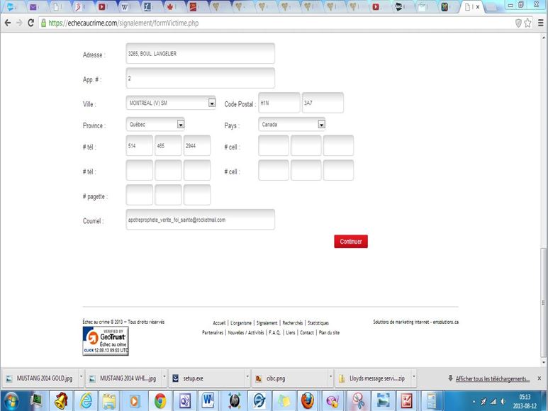Viewport: 548px width, 411px height.
Task: Open Firefox from the taskbar
Action: [307, 400]
